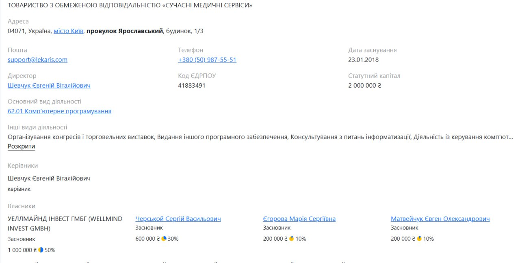Click Шевчук Євгеній Віталійович under Керівники
Screen dimensions: 520x263
(49, 178)
